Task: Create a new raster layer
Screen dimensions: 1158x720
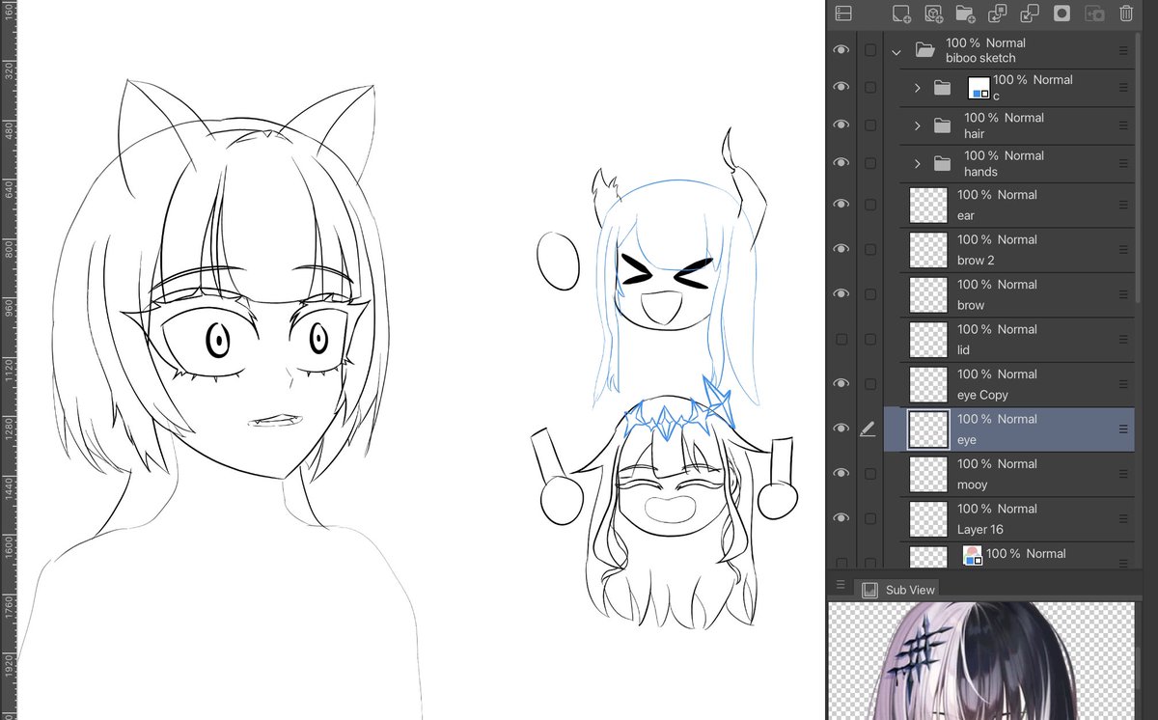Action: pyautogui.click(x=901, y=14)
